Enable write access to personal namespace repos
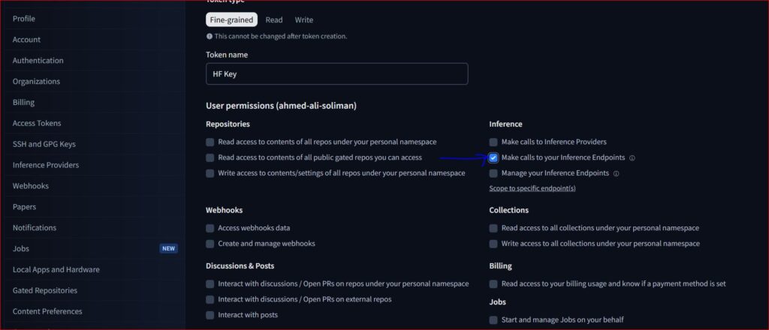Image resolution: width=769 pixels, height=330 pixels. tap(210, 173)
